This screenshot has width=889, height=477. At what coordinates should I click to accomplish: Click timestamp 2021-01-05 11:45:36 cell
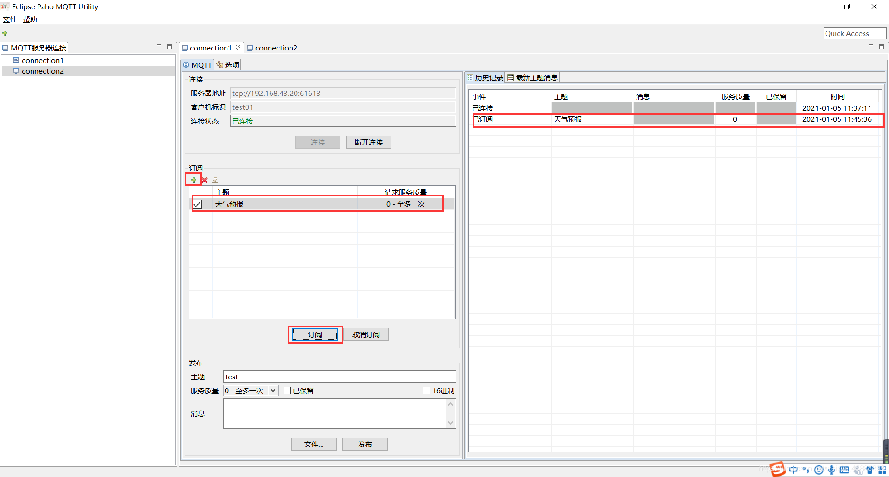[837, 119]
